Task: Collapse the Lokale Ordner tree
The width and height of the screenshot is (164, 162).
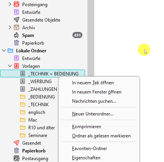Action: (x=4, y=50)
